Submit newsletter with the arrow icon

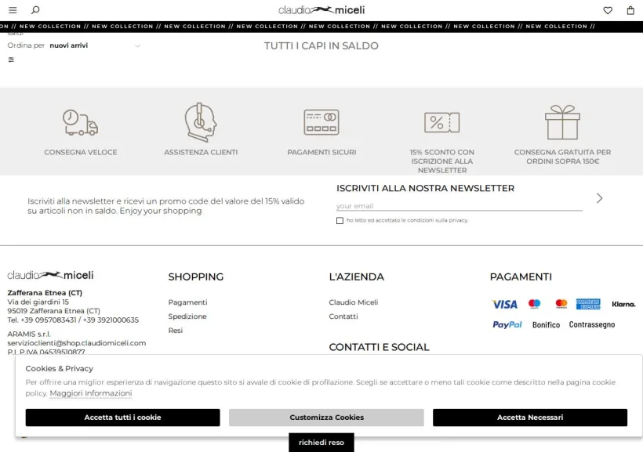600,198
